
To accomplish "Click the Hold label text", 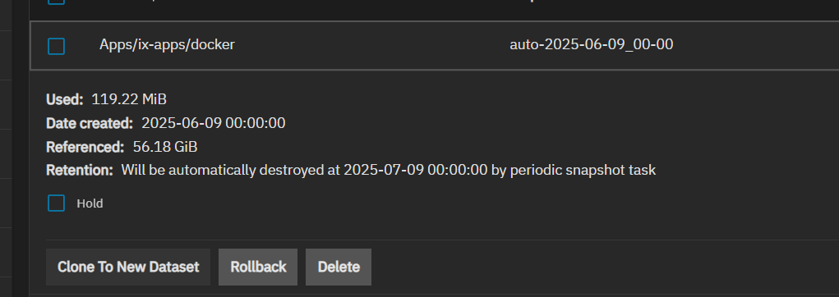I will coord(90,203).
